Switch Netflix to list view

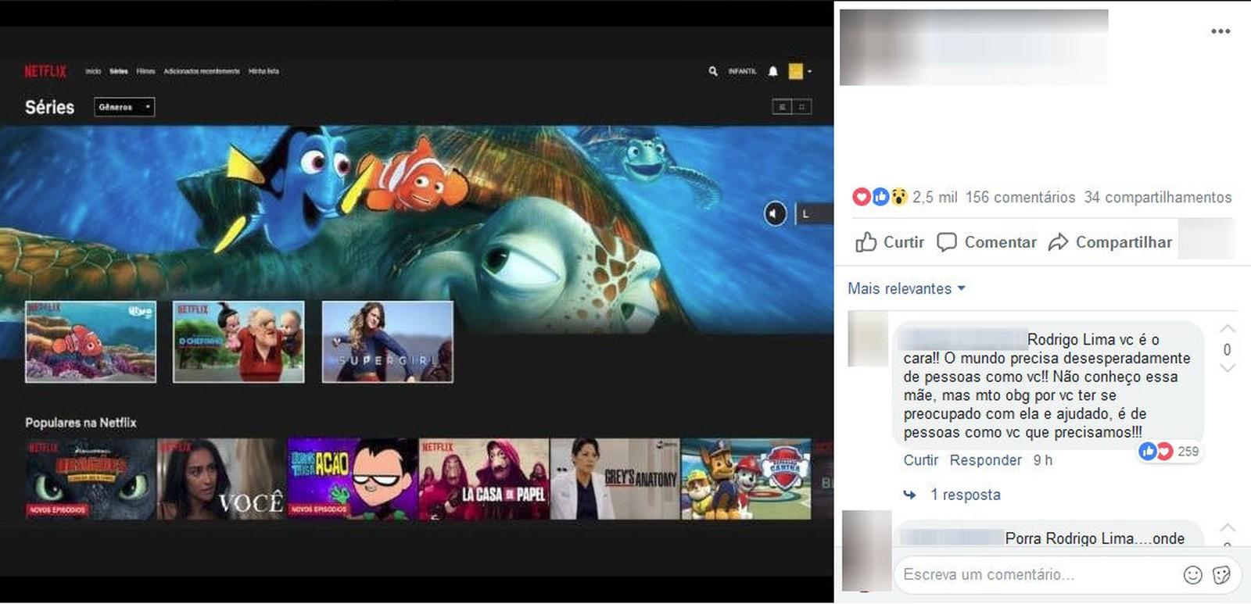(x=782, y=107)
